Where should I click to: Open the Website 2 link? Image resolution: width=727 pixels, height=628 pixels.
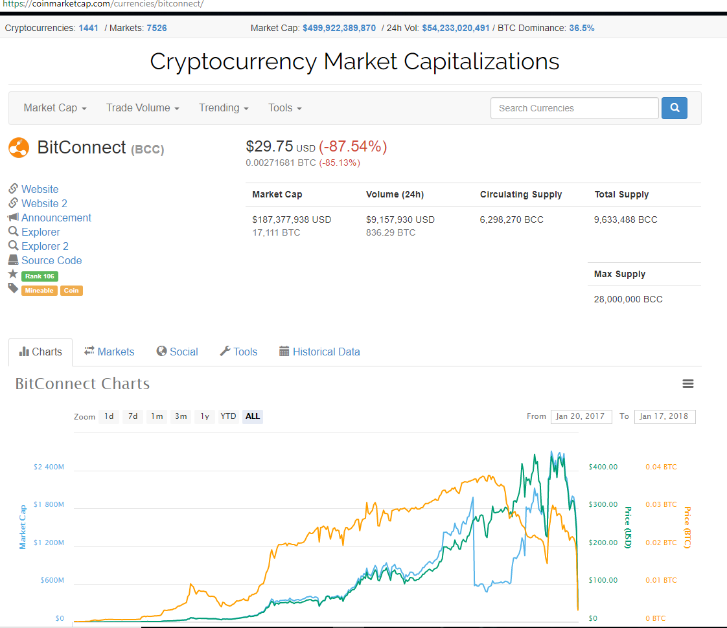point(44,204)
